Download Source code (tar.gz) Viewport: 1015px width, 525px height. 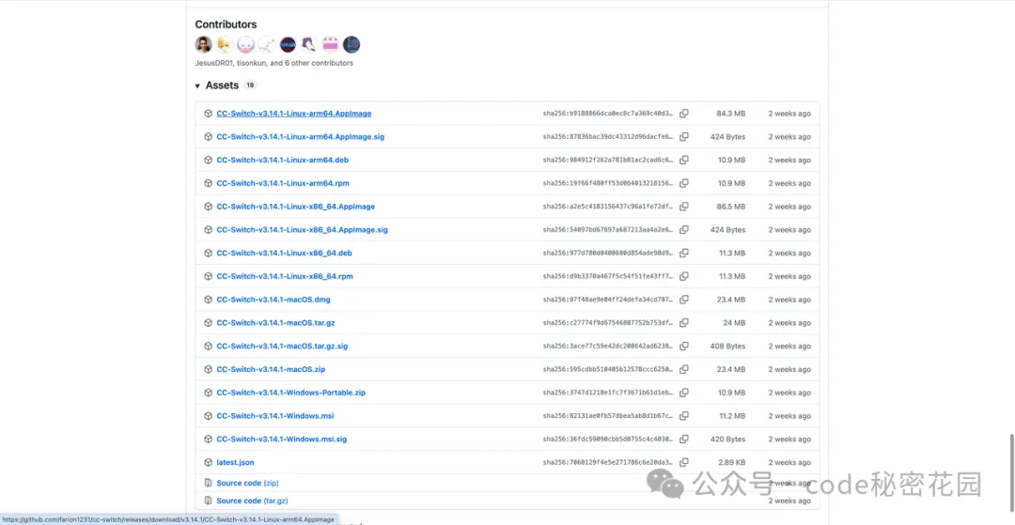coord(253,501)
